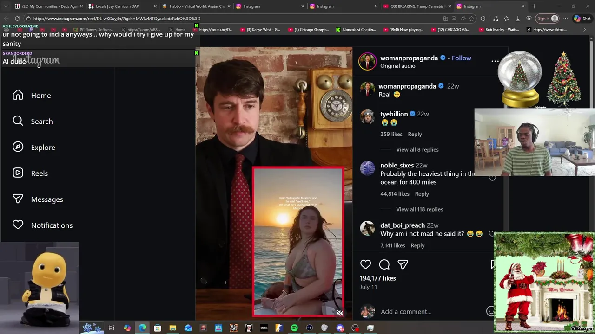Open Downloads in browser toolbar
Viewport: 595px width, 334px height.
click(518, 19)
